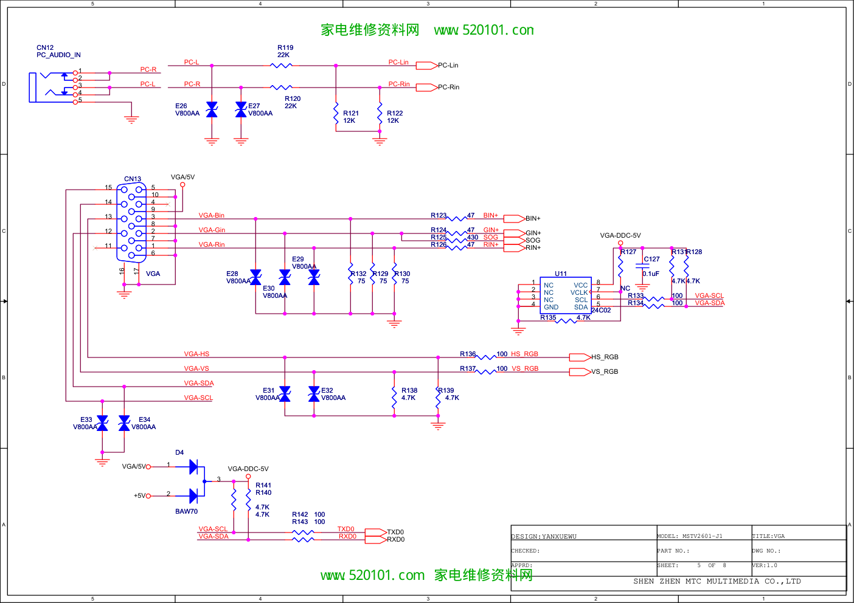Click the E30 protection diode symbol
Image resolution: width=854 pixels, height=603 pixels.
click(x=285, y=277)
